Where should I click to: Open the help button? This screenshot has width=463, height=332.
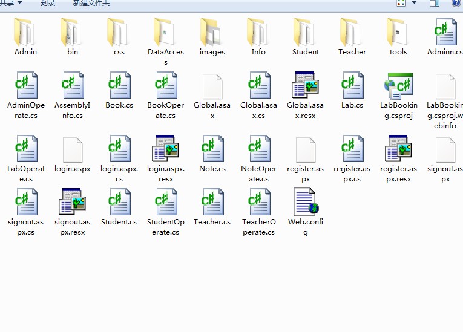coord(457,3)
